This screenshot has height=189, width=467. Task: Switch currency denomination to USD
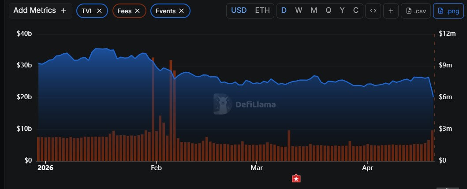(x=239, y=11)
